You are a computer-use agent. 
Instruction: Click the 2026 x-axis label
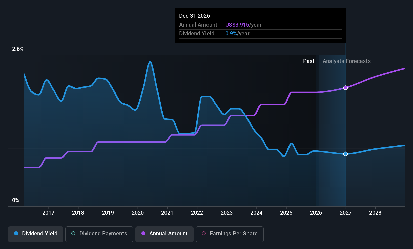point(316,213)
